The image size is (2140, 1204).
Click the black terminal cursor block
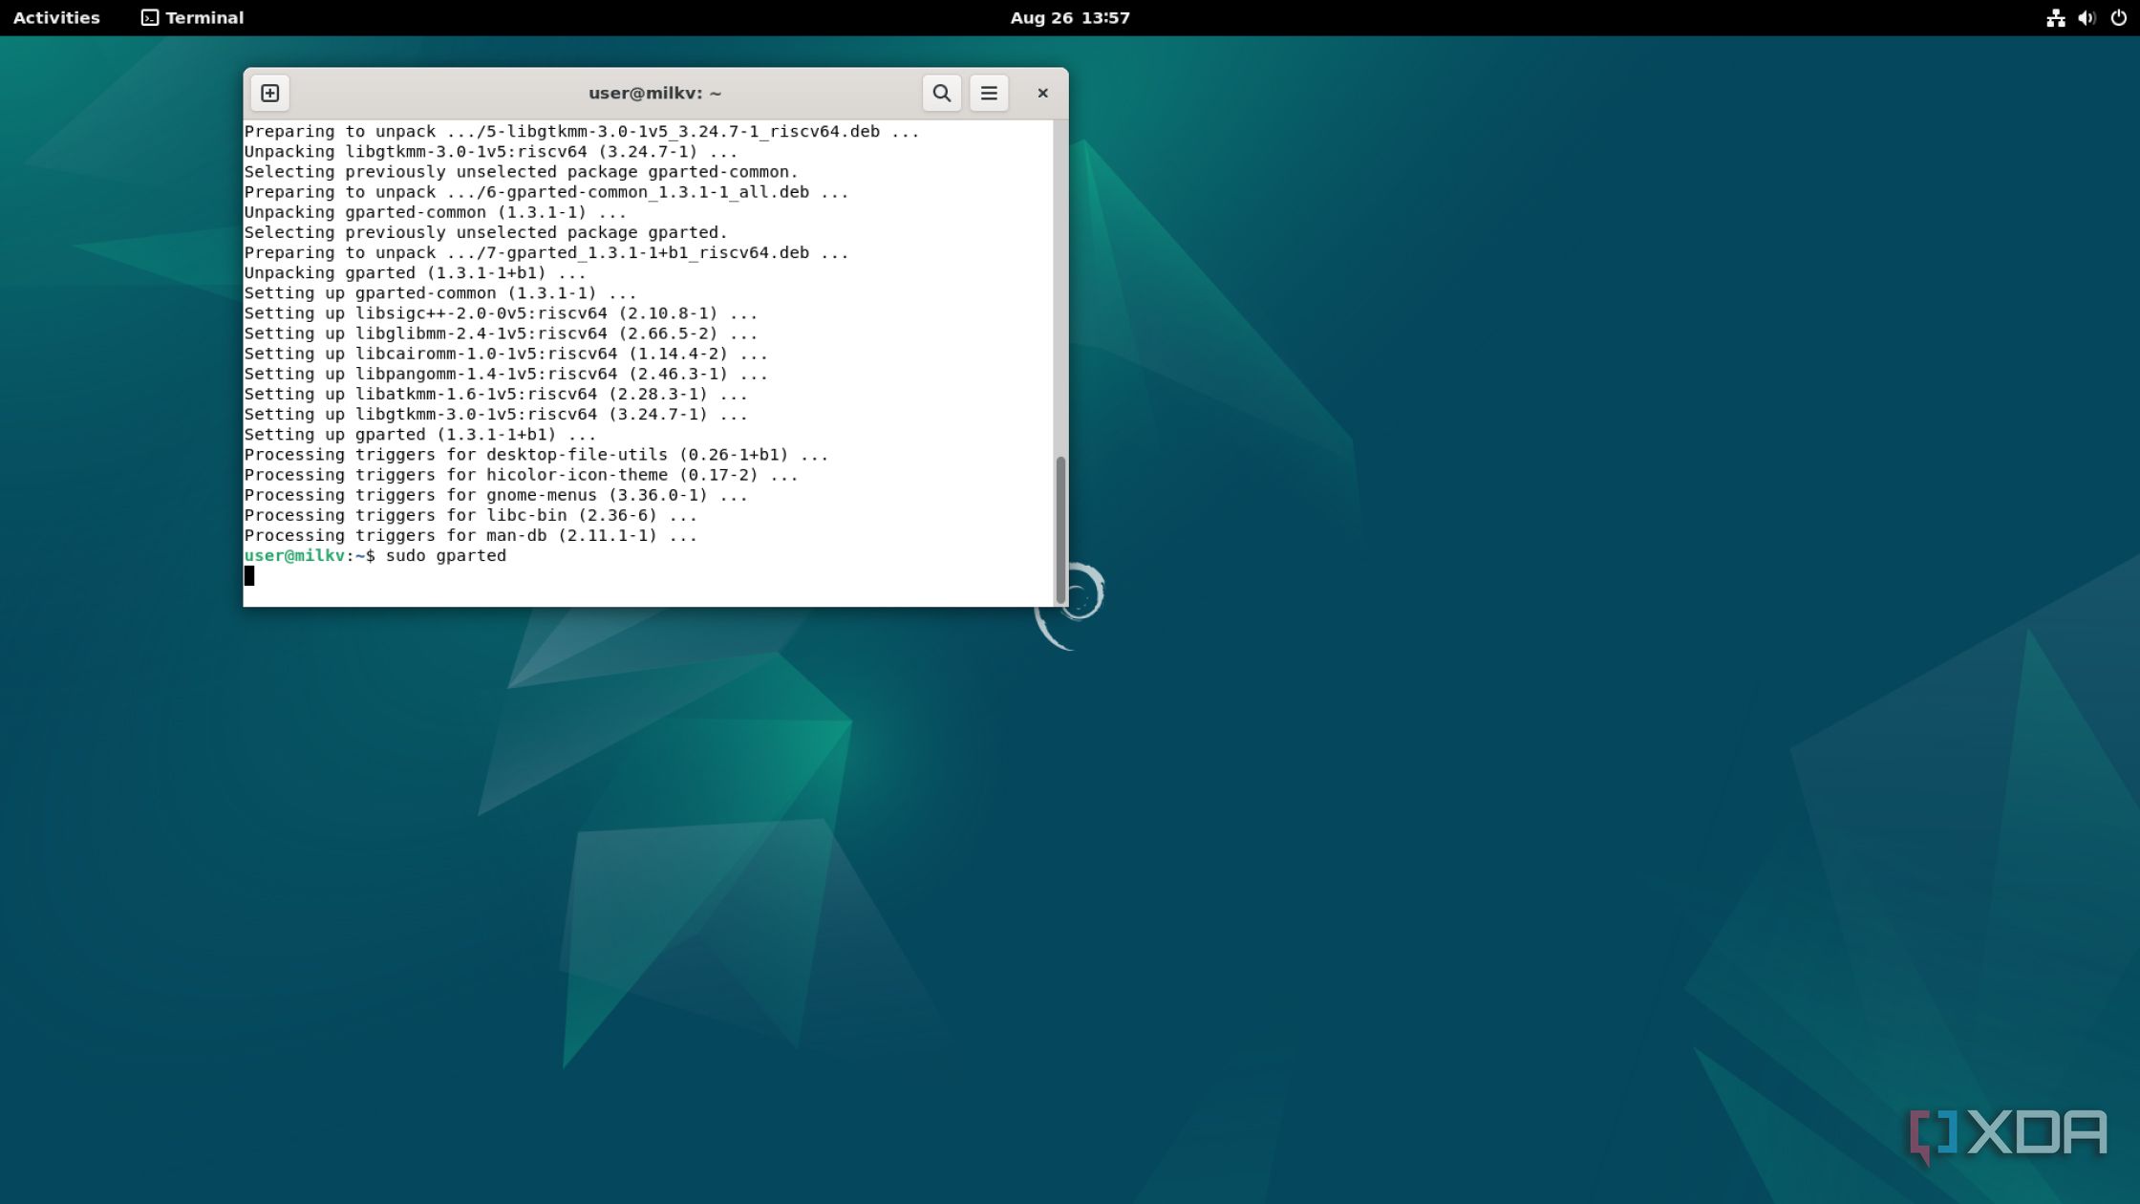pyautogui.click(x=249, y=575)
